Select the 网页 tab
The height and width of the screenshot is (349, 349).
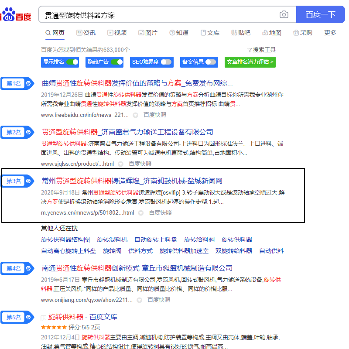55,33
